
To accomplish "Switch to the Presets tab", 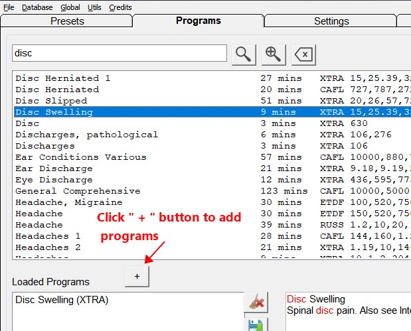I will pos(67,21).
